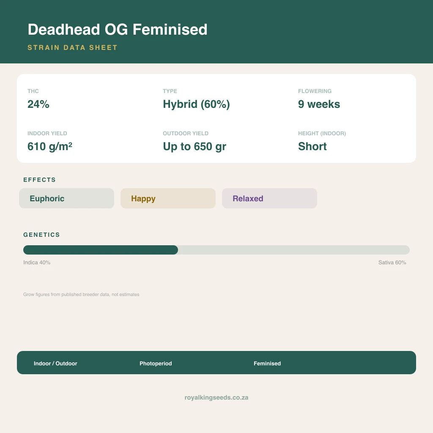This screenshot has height=433, width=433.
Task: Click the filled Indica portion of genetics bar
Action: tap(101, 250)
